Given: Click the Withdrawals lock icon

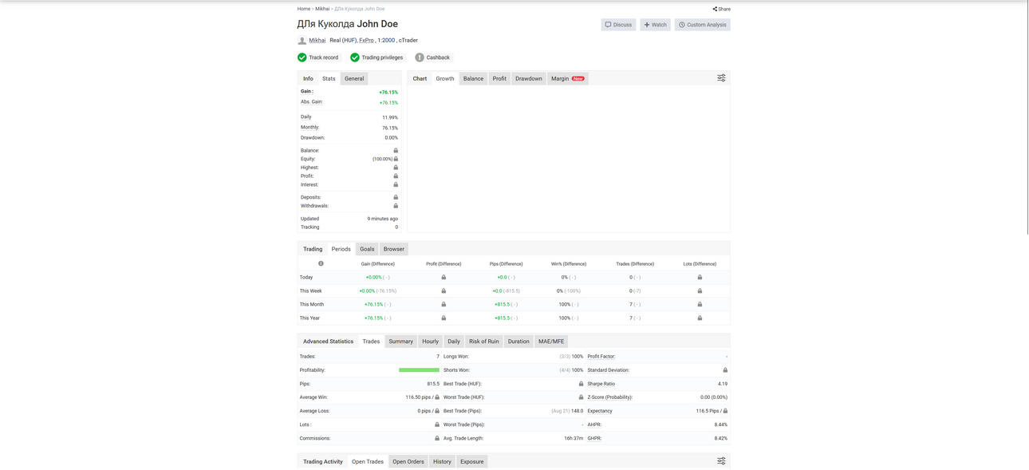Looking at the screenshot, I should (x=396, y=206).
